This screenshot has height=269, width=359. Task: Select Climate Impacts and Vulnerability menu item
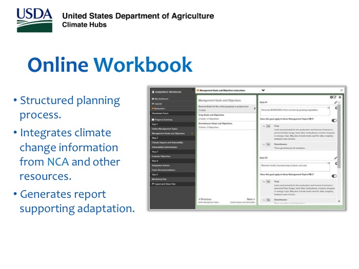coord(167,142)
